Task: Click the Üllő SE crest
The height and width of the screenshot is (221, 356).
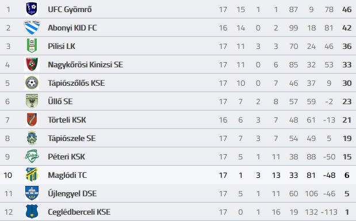Action: click(x=32, y=101)
